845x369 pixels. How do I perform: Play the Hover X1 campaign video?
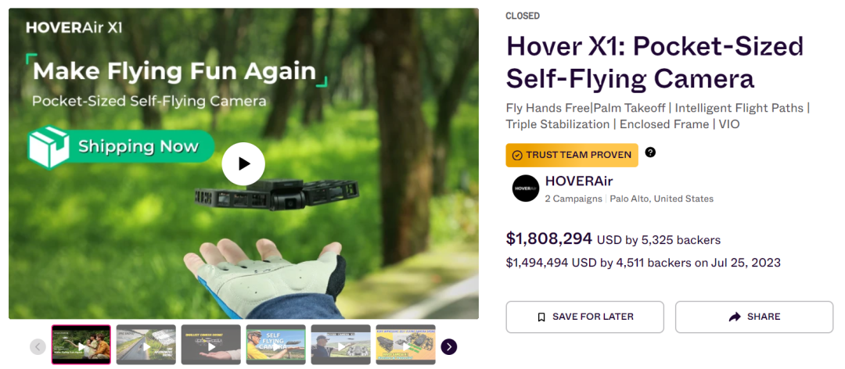(x=243, y=164)
